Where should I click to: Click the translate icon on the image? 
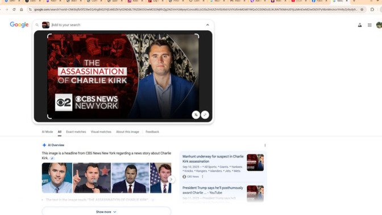tap(196, 115)
